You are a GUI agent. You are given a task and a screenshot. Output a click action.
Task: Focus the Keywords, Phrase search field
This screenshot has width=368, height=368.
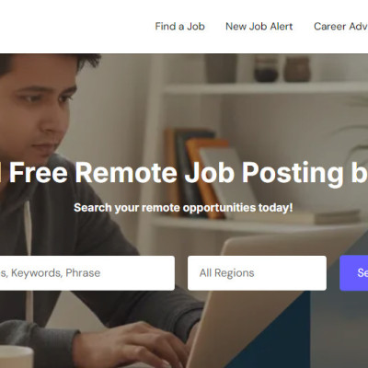[x=87, y=273]
